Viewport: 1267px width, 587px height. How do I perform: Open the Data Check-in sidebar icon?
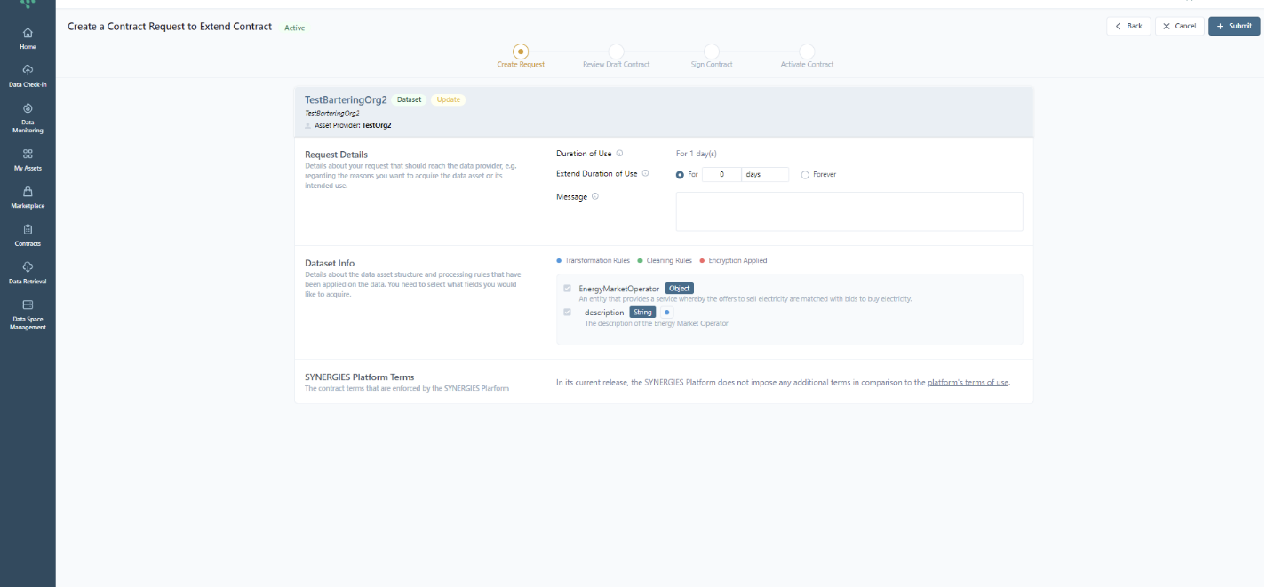tap(28, 75)
